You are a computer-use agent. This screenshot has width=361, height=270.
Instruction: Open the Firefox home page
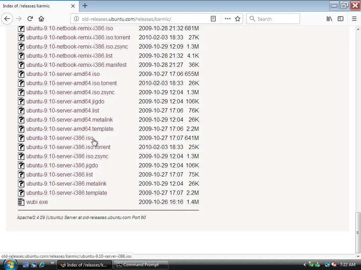(41, 19)
